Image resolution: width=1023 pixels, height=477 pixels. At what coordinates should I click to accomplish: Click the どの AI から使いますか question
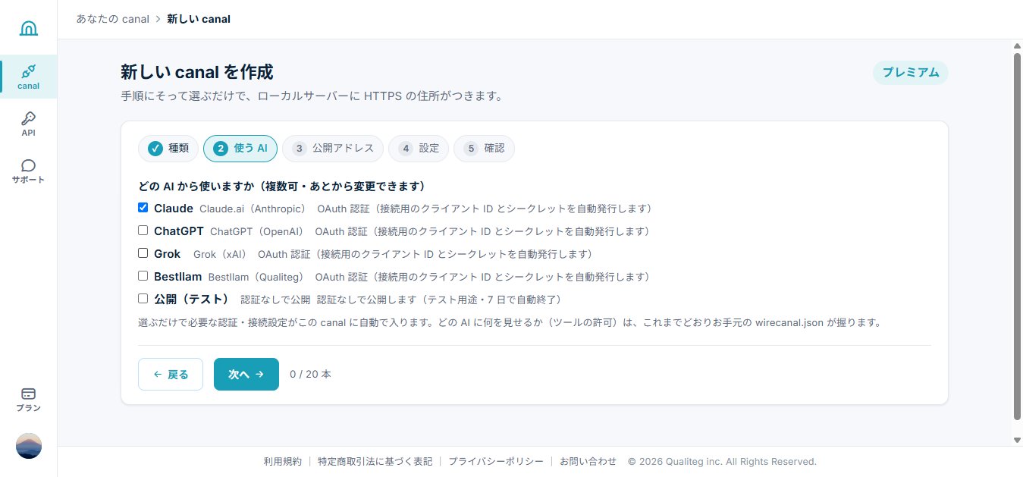pyautogui.click(x=281, y=186)
